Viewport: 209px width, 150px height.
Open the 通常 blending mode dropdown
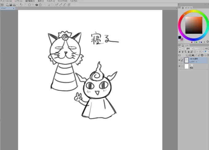(x=189, y=49)
